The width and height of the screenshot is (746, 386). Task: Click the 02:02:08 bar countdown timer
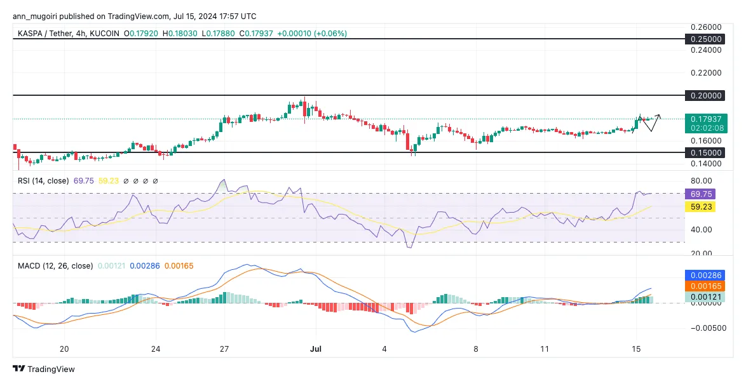pyautogui.click(x=705, y=128)
